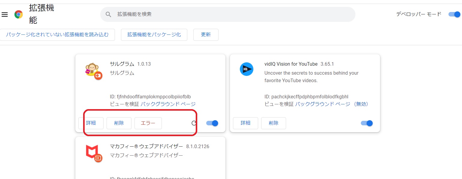Click vidIQ version 3.65.1 text
The width and height of the screenshot is (462, 179).
[327, 64]
